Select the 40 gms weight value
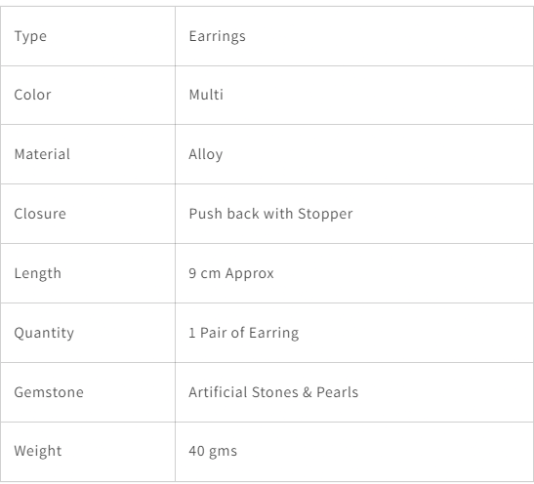Viewport: 534px width, 484px height. pyautogui.click(x=213, y=452)
